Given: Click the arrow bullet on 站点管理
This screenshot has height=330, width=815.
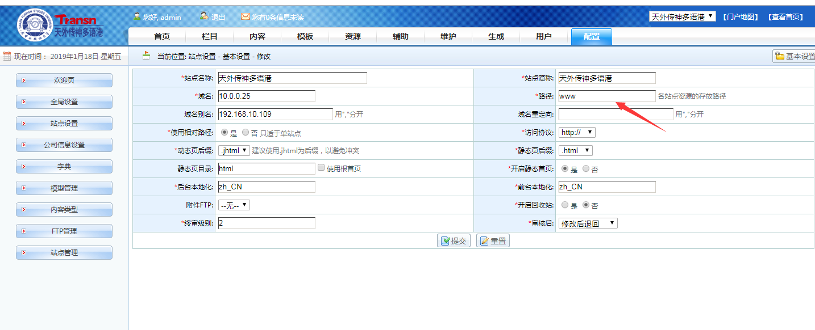Looking at the screenshot, I should point(23,253).
